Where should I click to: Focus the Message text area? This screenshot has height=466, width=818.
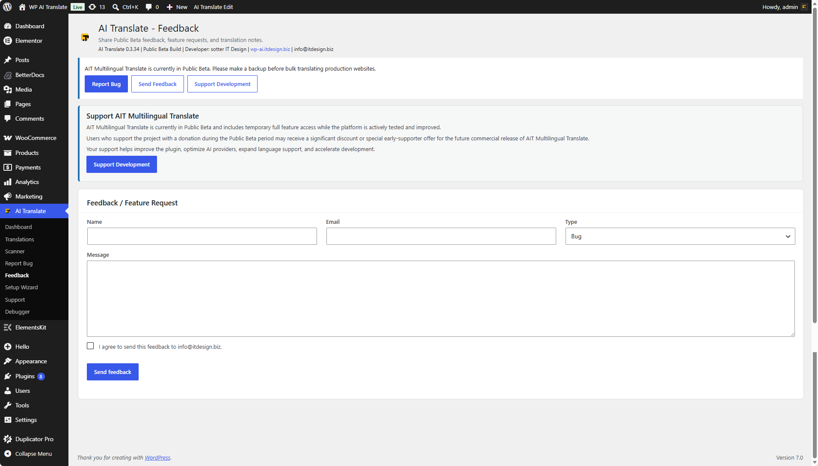441,299
